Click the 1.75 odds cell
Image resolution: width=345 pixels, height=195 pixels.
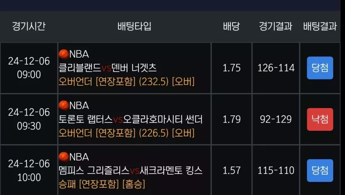click(231, 68)
